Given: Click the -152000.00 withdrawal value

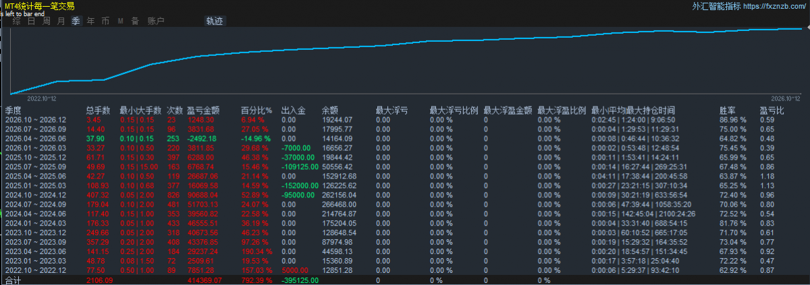Looking at the screenshot, I should (x=300, y=185).
